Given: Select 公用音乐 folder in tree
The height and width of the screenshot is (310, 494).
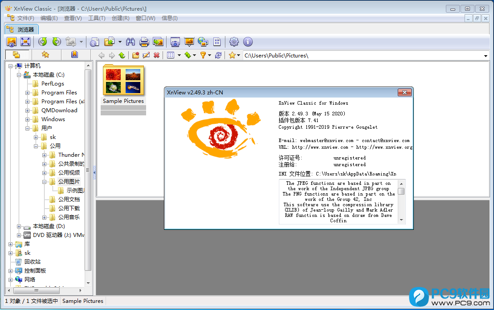Looking at the screenshot, I should pyautogui.click(x=69, y=217).
